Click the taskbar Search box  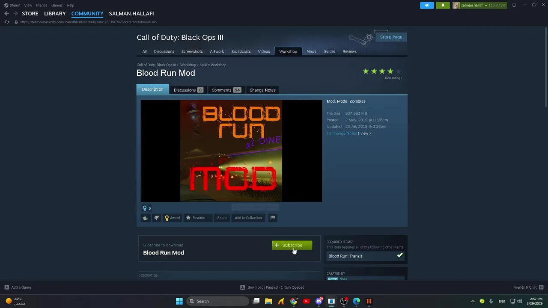tap(218, 301)
